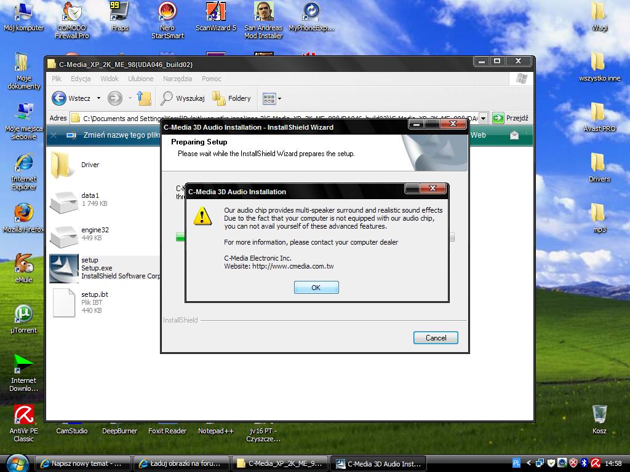Screen dimensions: 630x472
Task: Open Mój komputer desktop icon
Action: (24, 17)
